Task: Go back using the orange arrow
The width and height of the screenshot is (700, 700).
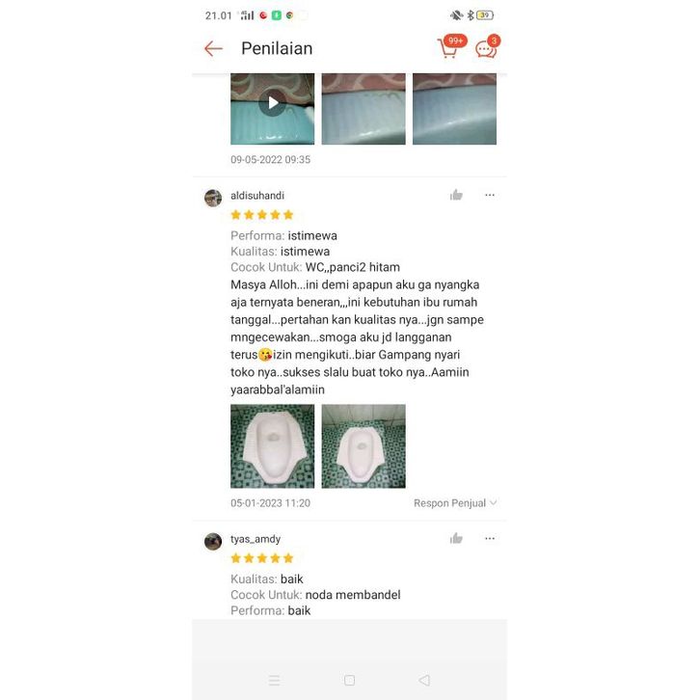Action: click(x=213, y=48)
